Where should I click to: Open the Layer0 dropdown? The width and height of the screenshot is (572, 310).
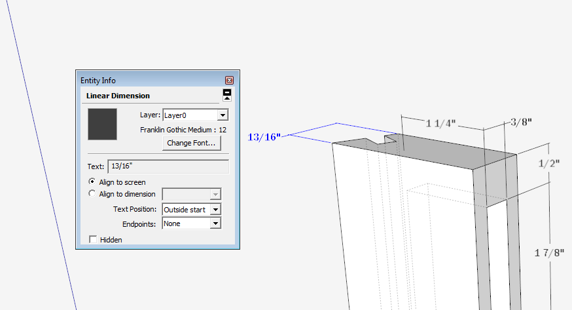196,115
